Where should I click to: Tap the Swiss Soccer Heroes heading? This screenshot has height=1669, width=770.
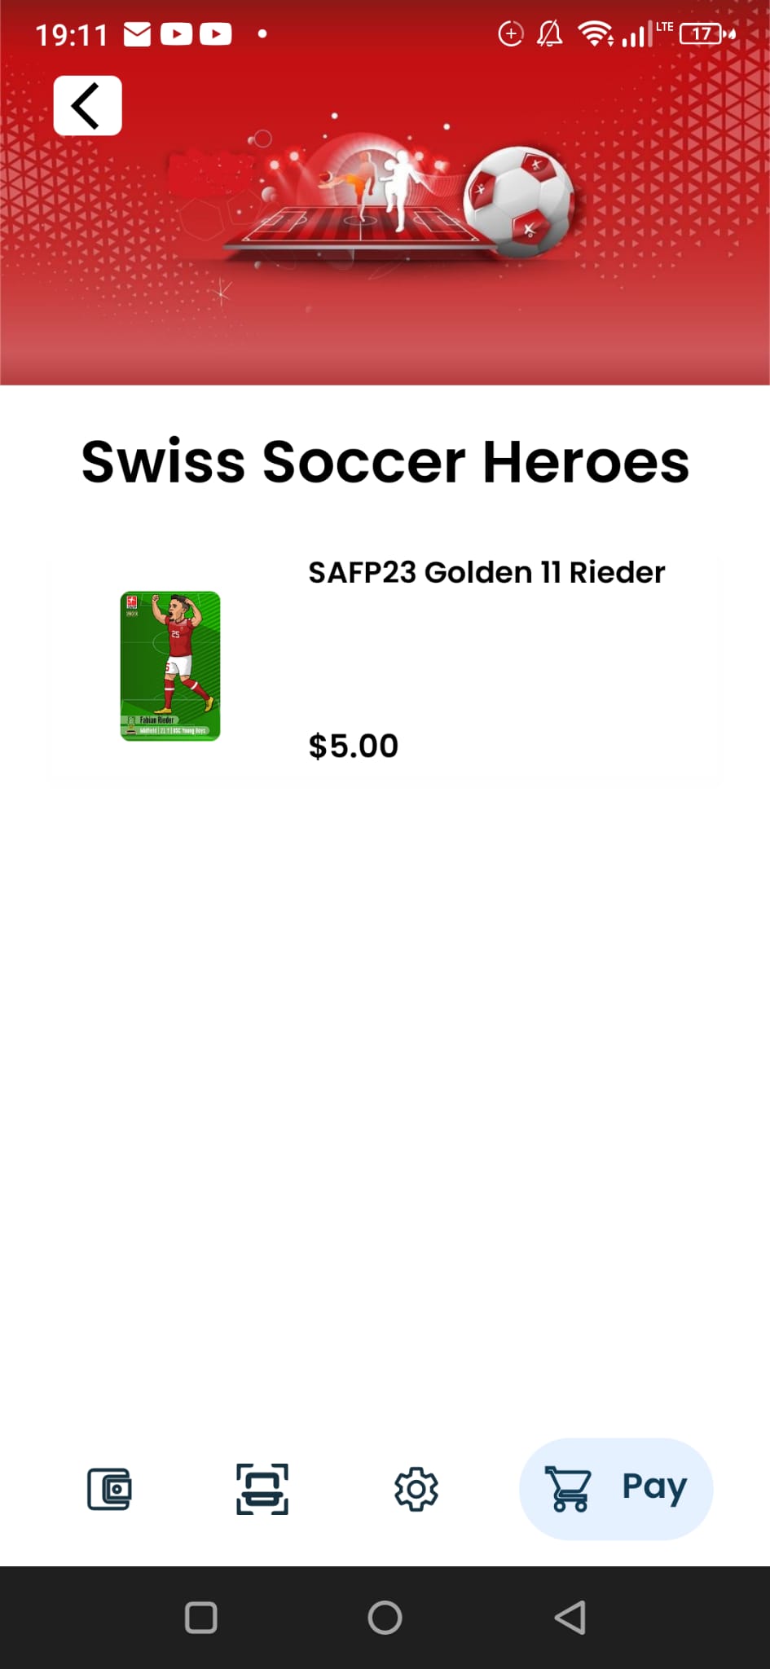(385, 461)
